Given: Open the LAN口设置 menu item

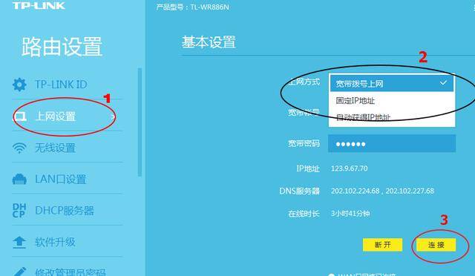Looking at the screenshot, I should coord(68,180).
